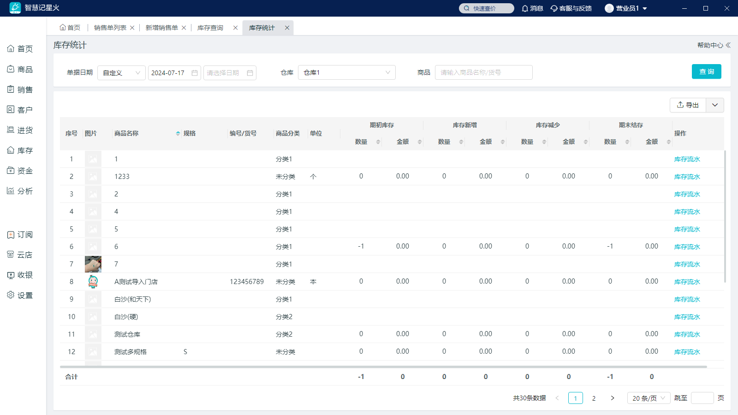Go to page 2

click(594, 398)
